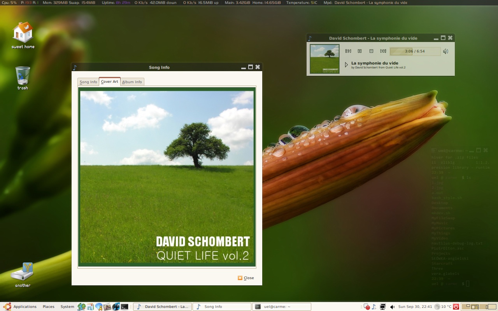Viewport: 498px width, 311px height.
Task: Click 'by David Schombert from Quiet Life vol.2' text
Action: coord(378,68)
